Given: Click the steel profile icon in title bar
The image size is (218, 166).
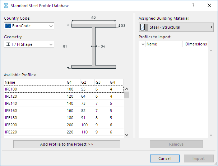Looking at the screenshot, I should click(6, 6).
